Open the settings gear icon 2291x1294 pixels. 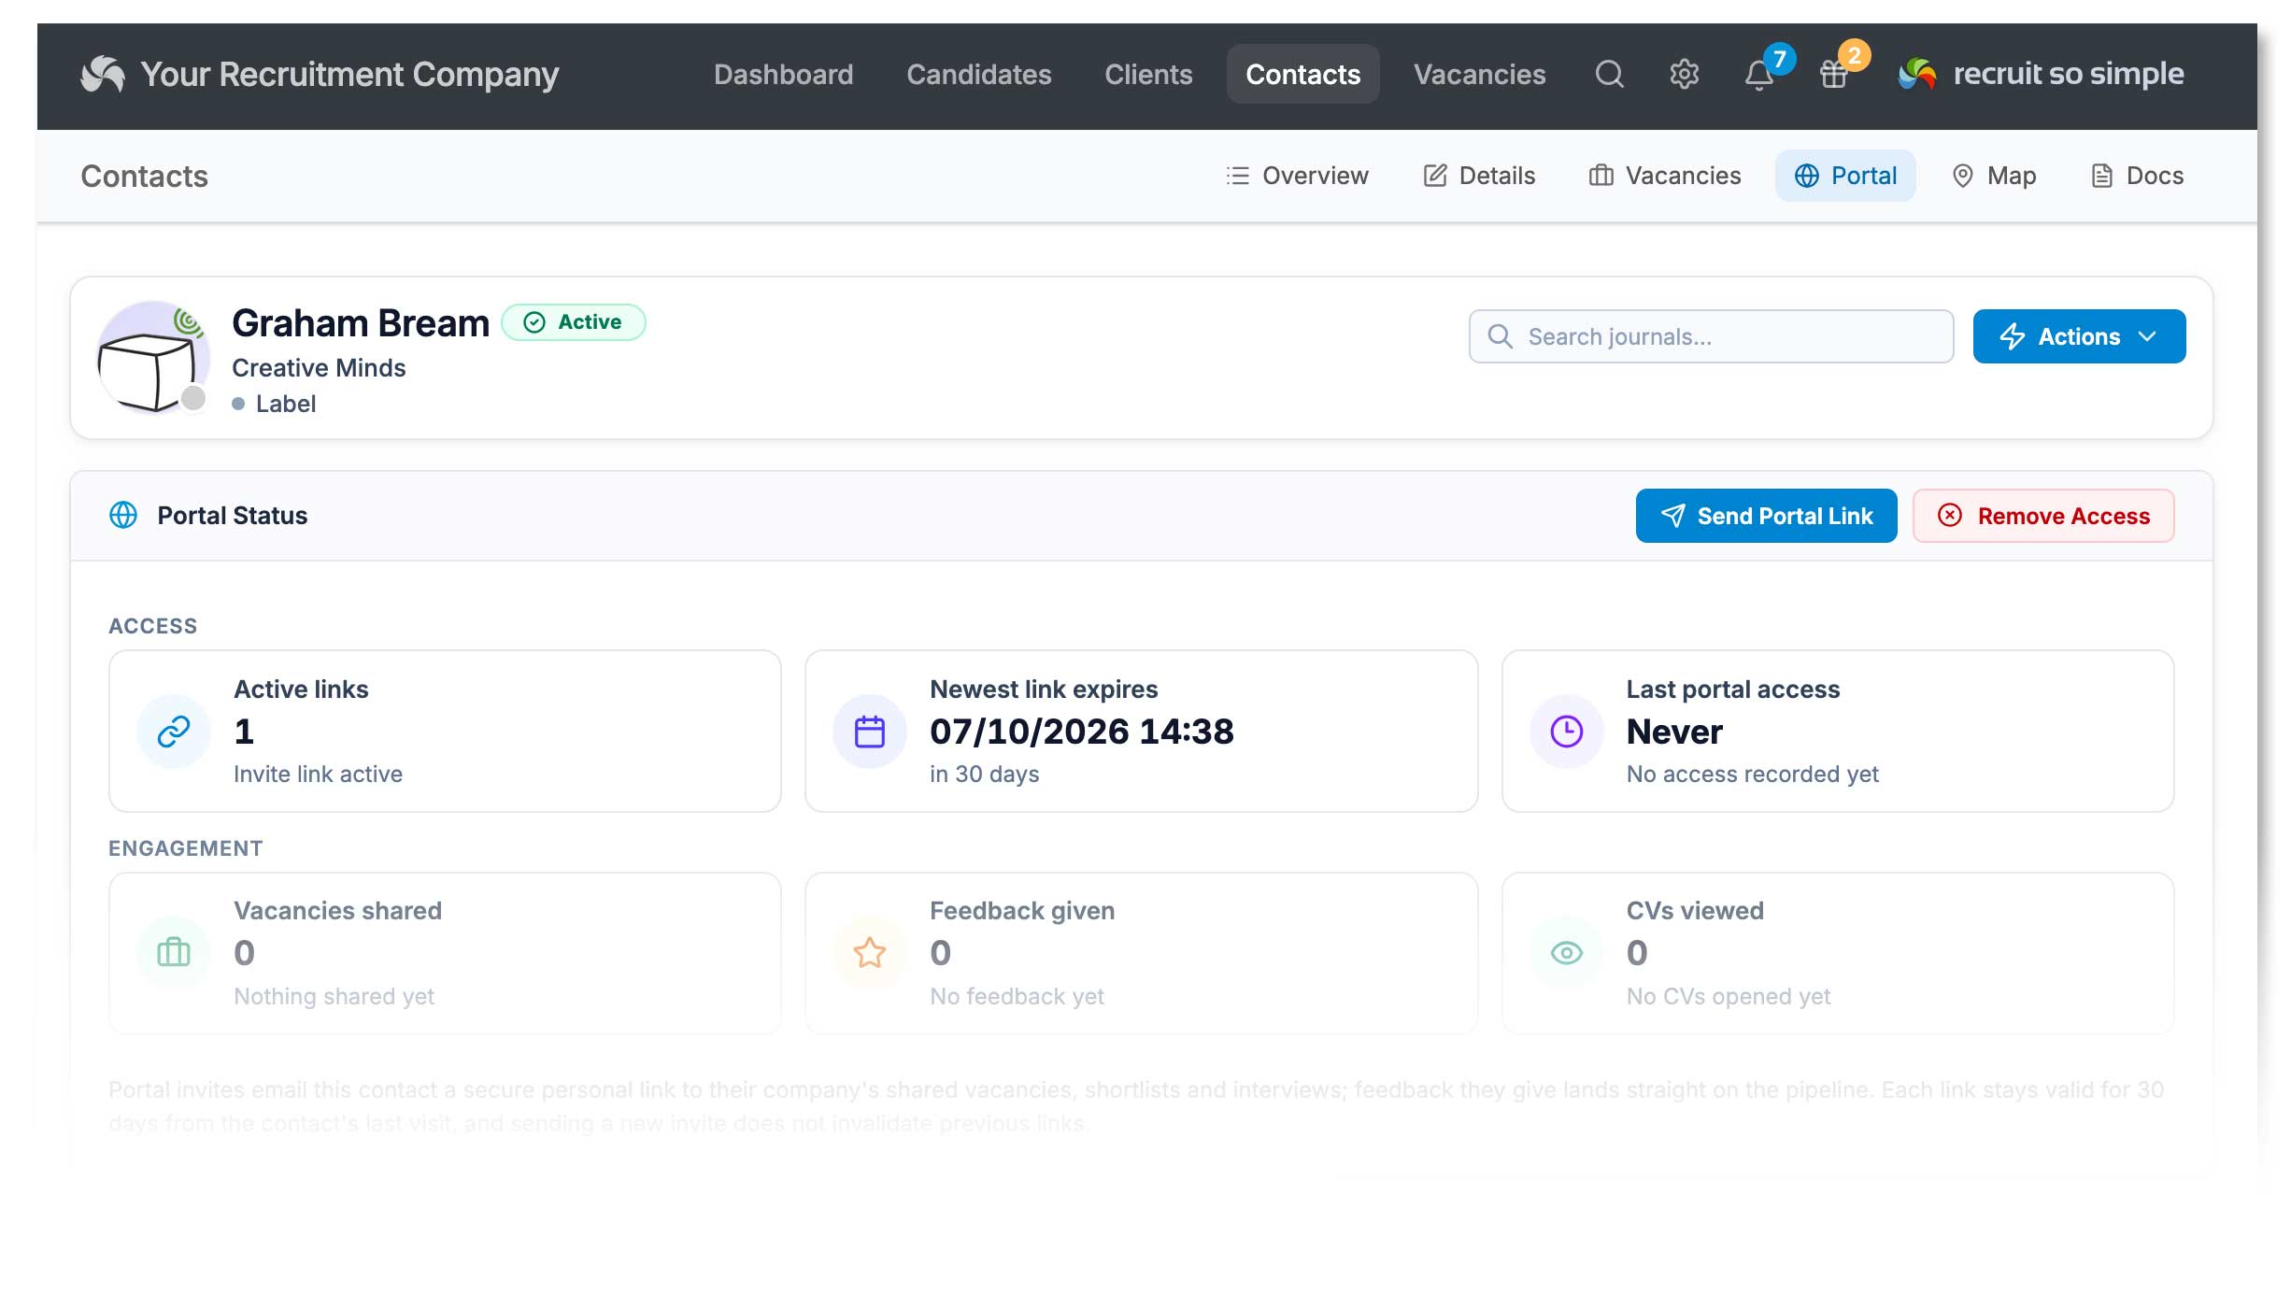tap(1684, 74)
